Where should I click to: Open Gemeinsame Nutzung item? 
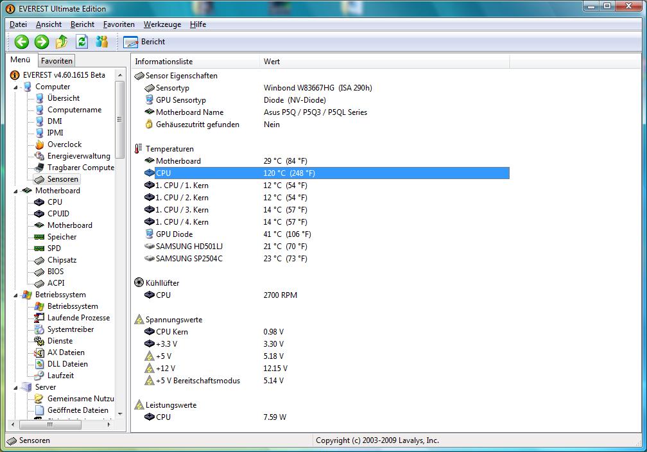(80, 399)
